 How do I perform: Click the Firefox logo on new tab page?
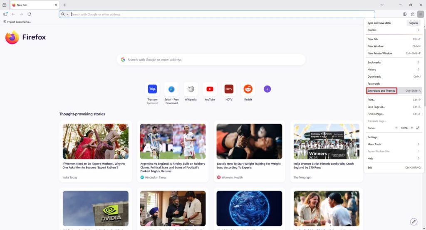[12, 37]
